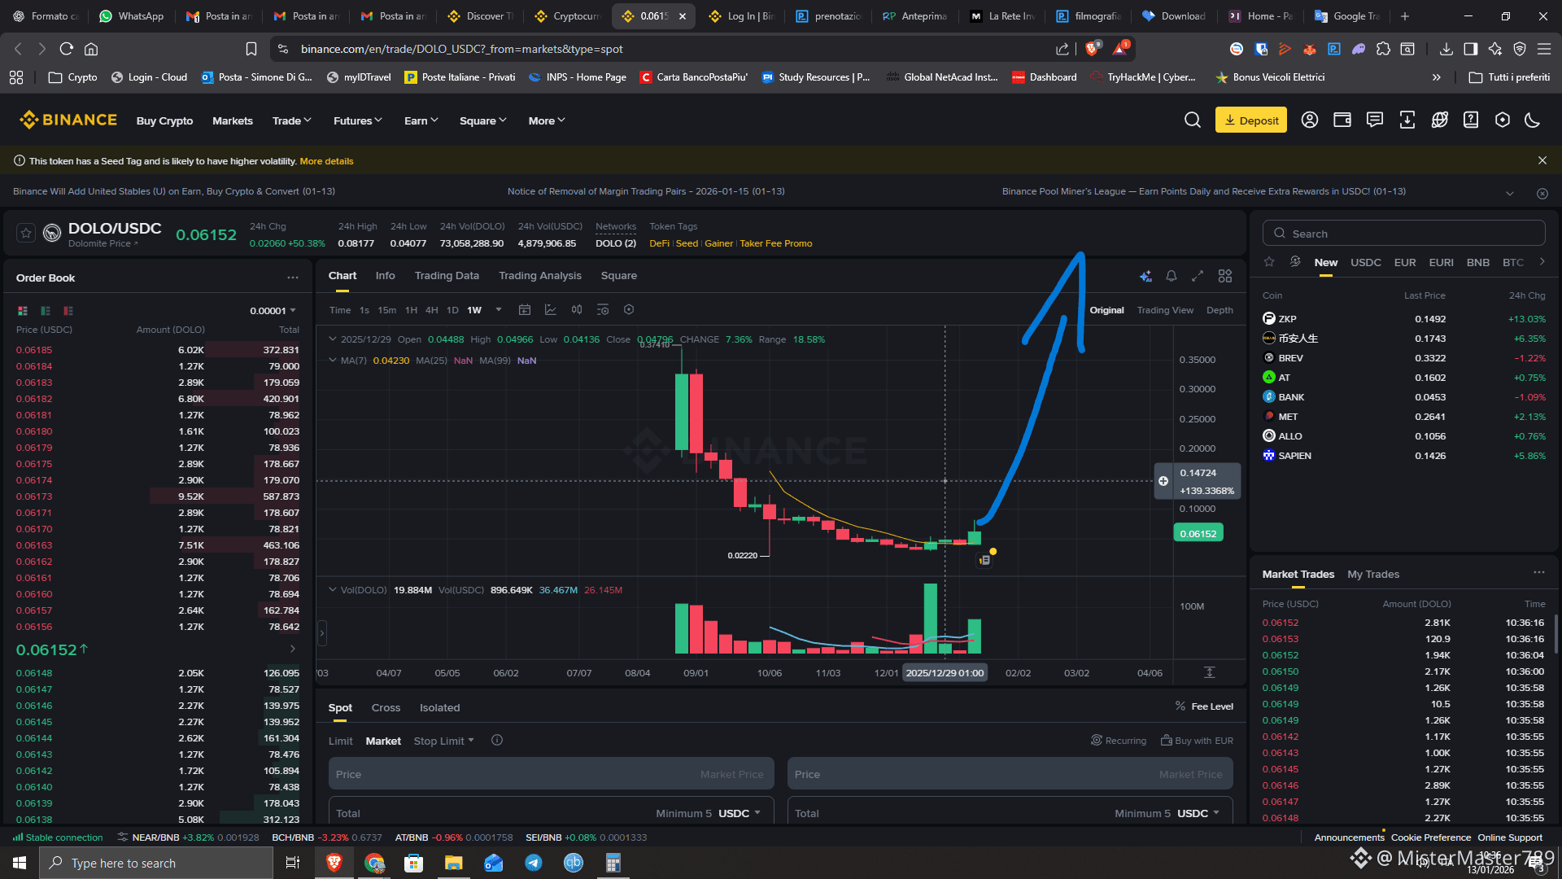Show only buy orders in order book

click(46, 311)
